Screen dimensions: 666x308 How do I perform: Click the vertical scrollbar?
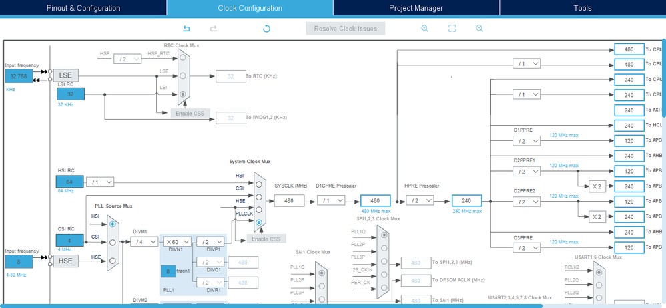point(664,79)
